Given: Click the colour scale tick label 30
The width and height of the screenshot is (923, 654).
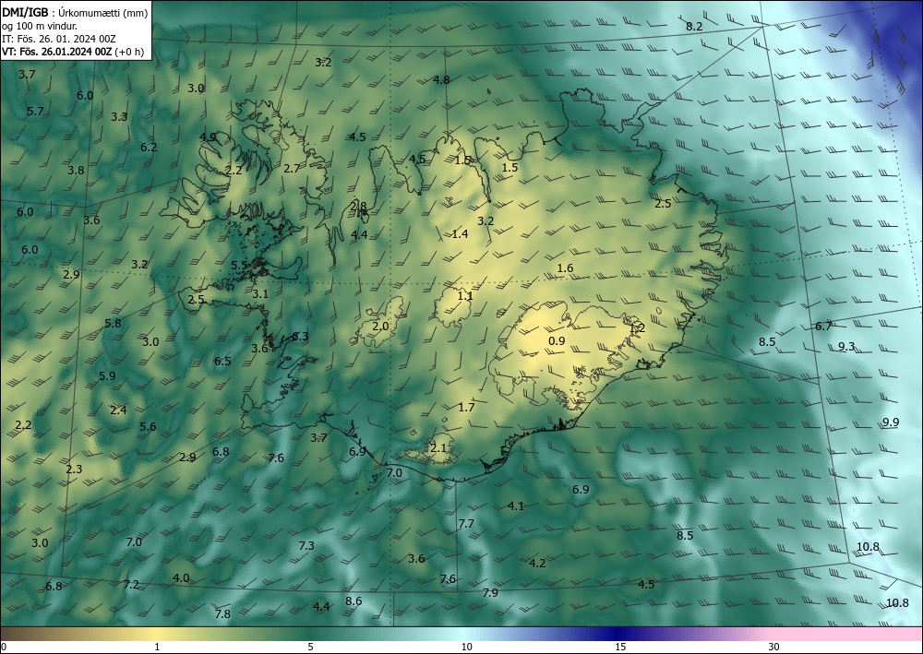Looking at the screenshot, I should pos(774,647).
